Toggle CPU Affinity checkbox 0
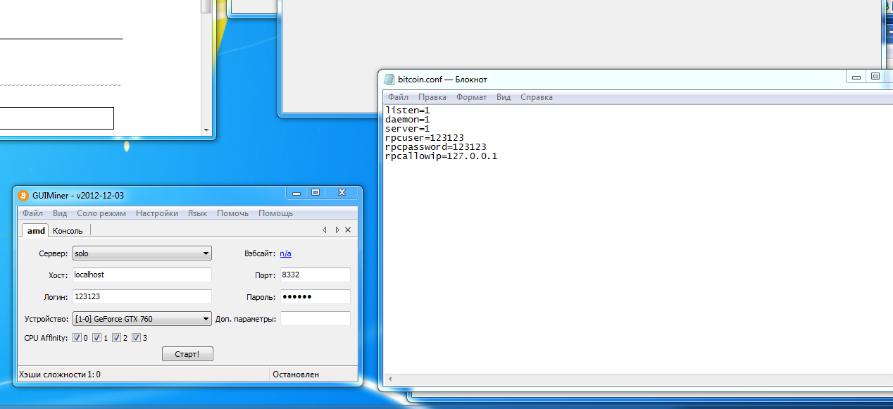The height and width of the screenshot is (409, 893). pyautogui.click(x=77, y=338)
